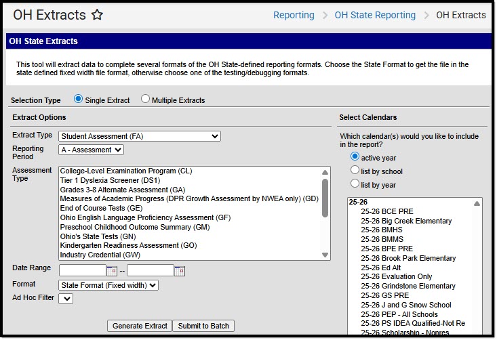This screenshot has width=497, height=340.
Task: Select Kindergarten Readiness Assessment (GO)
Action: (128, 245)
